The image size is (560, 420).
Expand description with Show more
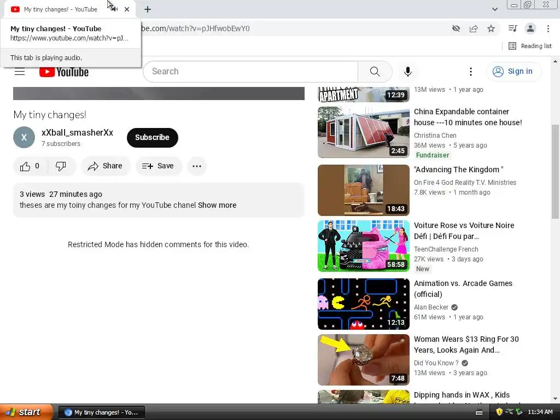pyautogui.click(x=217, y=205)
